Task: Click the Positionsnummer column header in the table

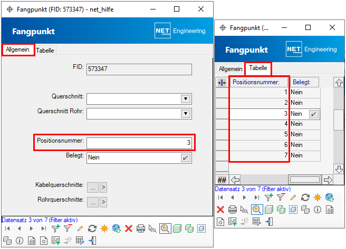Action: pos(259,82)
